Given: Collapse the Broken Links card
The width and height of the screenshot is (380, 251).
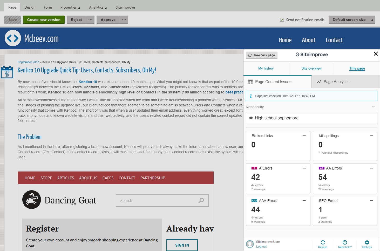Looking at the screenshot, I should (304, 136).
